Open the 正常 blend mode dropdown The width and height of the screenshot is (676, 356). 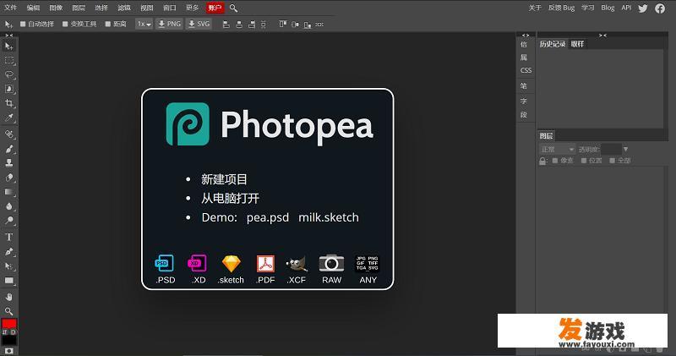[x=557, y=150]
